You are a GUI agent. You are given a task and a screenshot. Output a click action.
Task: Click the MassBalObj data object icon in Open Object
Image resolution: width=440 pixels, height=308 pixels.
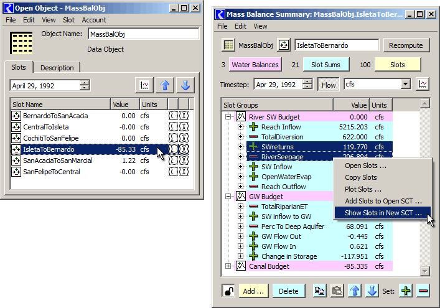click(21, 43)
